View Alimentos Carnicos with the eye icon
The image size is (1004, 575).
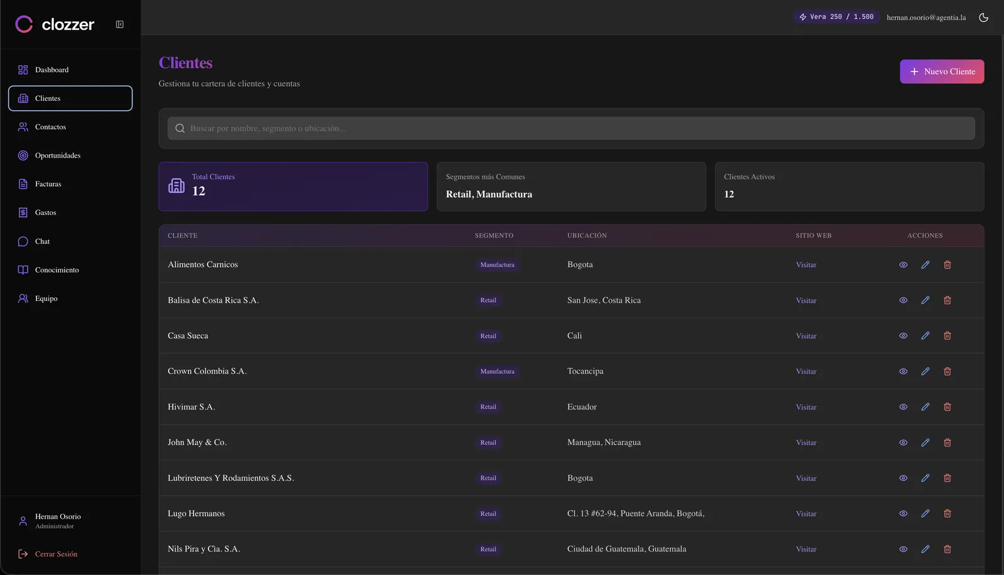(x=903, y=265)
